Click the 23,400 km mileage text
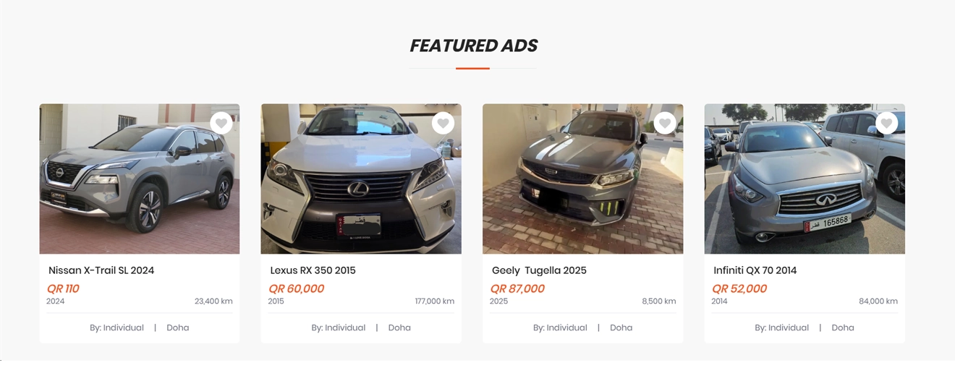The image size is (955, 373). [213, 301]
